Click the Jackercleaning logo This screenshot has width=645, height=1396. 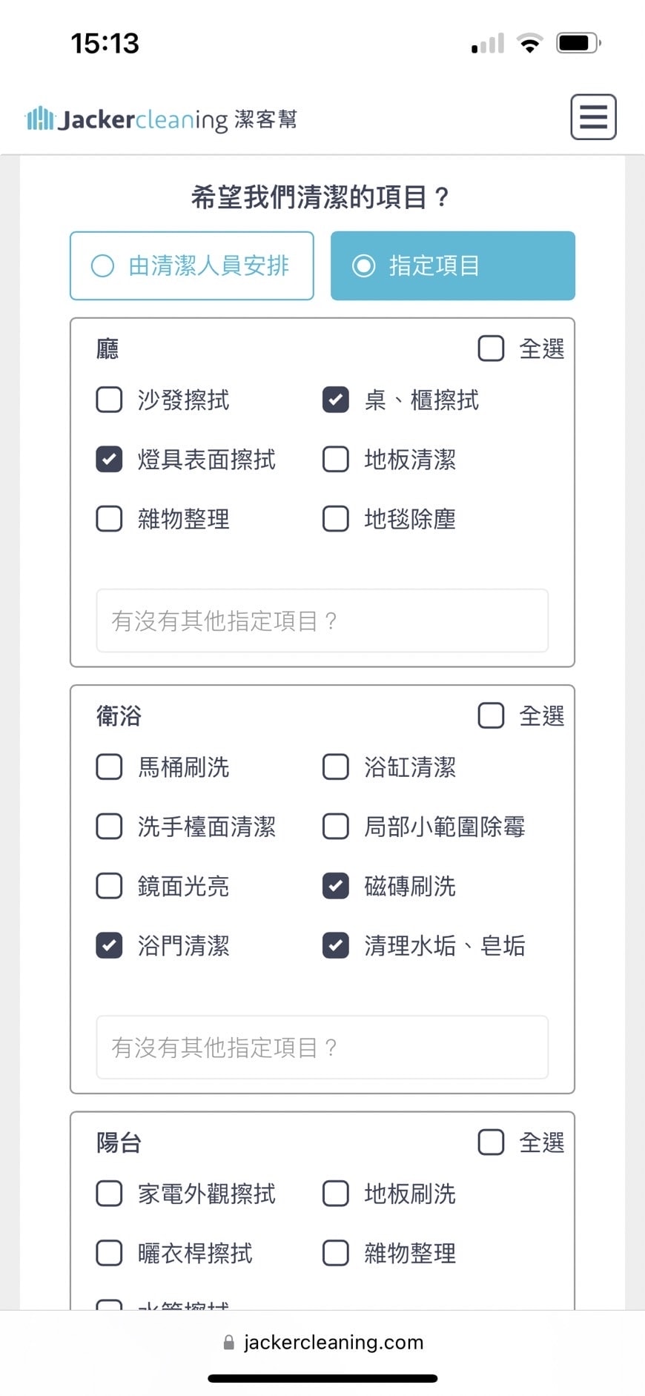[161, 119]
